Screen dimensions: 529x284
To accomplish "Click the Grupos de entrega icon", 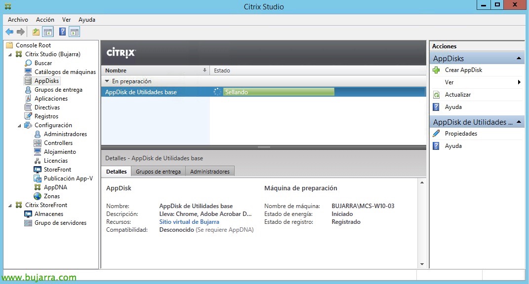I will (28, 90).
